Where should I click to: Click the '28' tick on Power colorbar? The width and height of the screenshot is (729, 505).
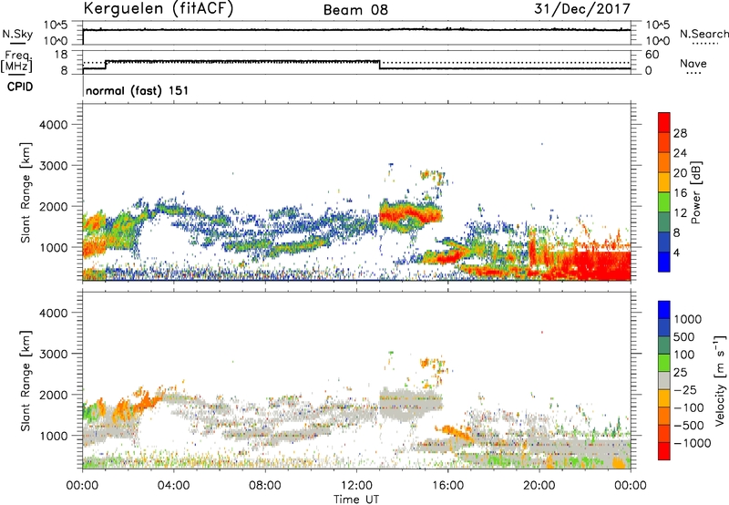[680, 133]
